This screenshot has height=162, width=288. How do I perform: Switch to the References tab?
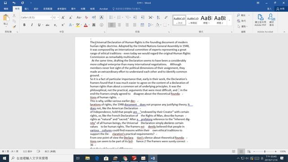[x=62, y=9]
